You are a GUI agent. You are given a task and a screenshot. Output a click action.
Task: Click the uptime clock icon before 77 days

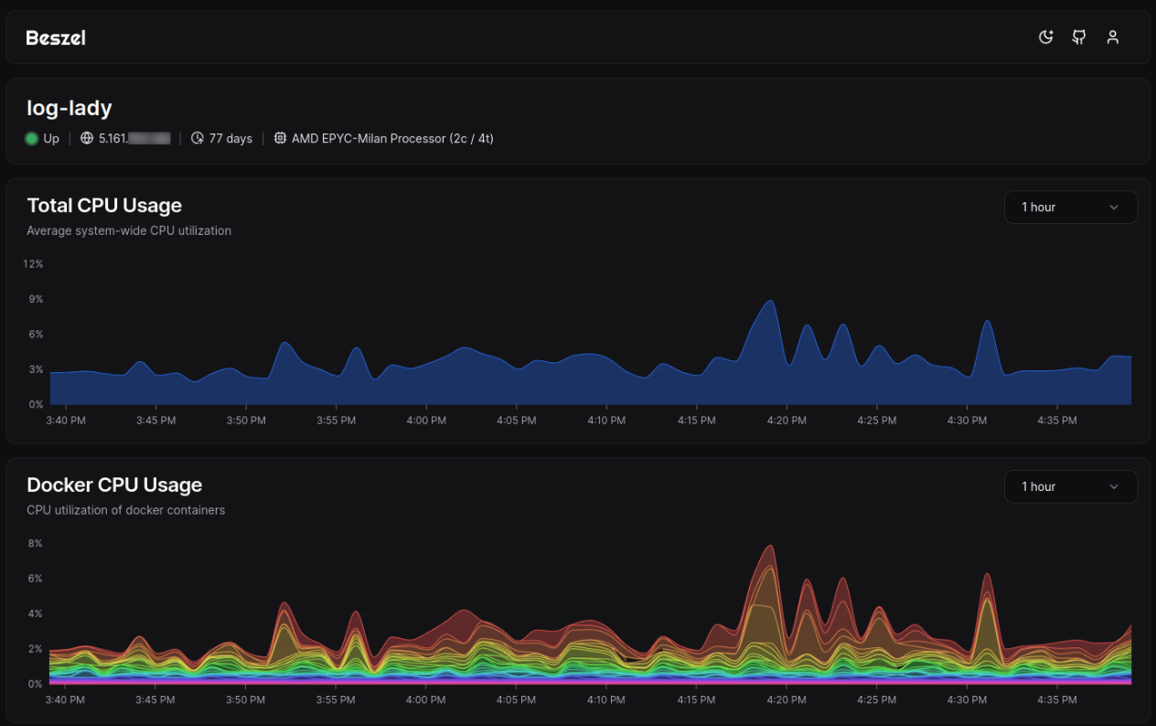(x=198, y=139)
